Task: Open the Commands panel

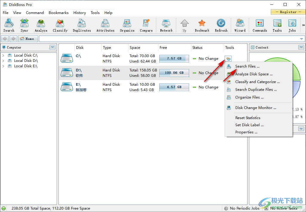Action: (260, 25)
